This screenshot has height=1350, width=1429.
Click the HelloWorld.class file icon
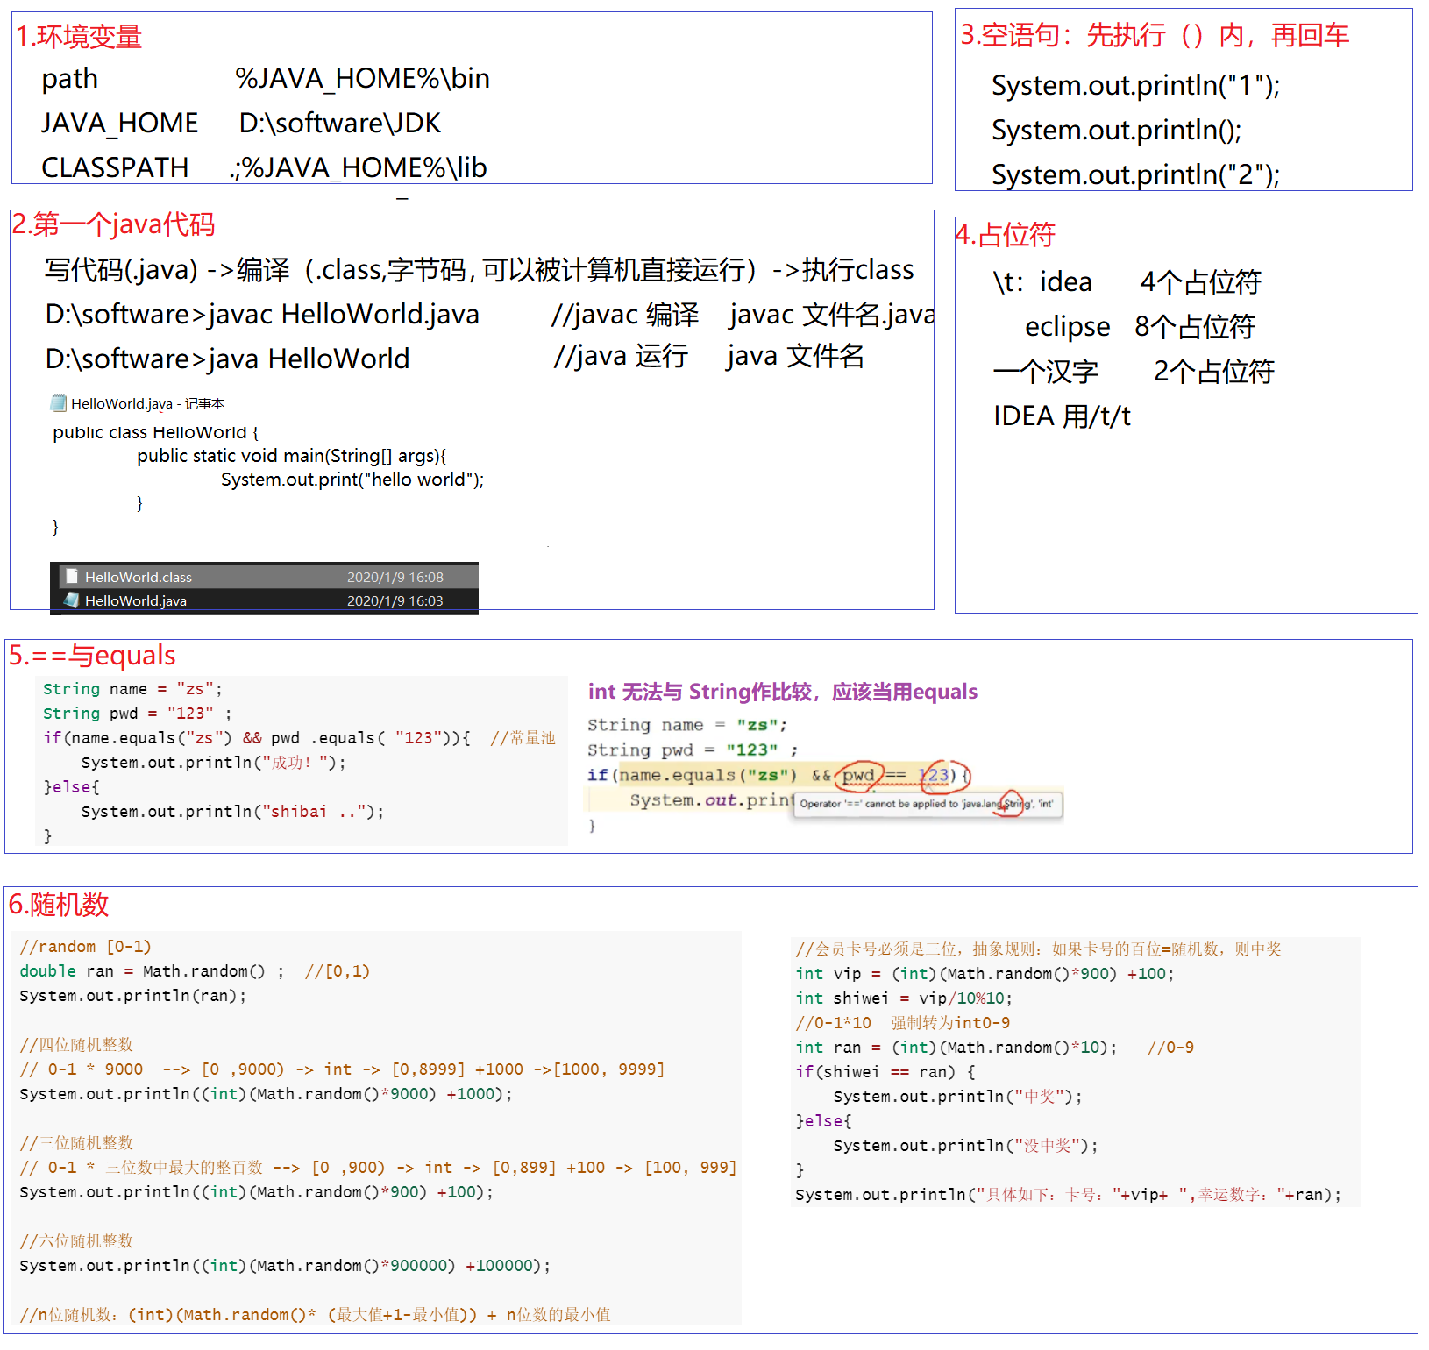point(73,576)
